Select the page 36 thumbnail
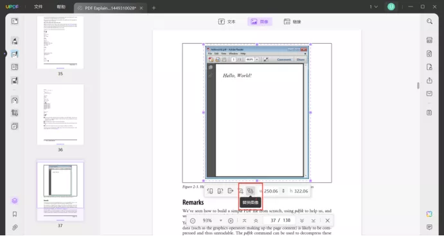 click(60, 114)
